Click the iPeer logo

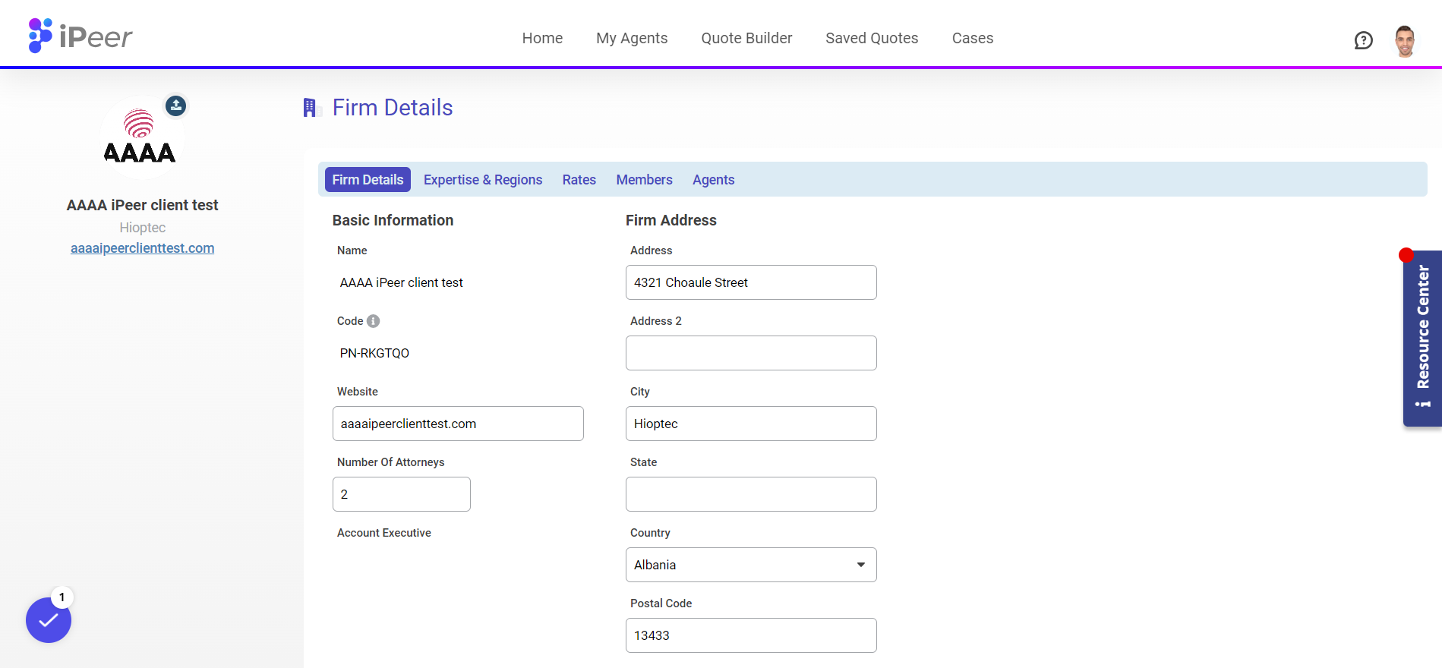[x=80, y=36]
